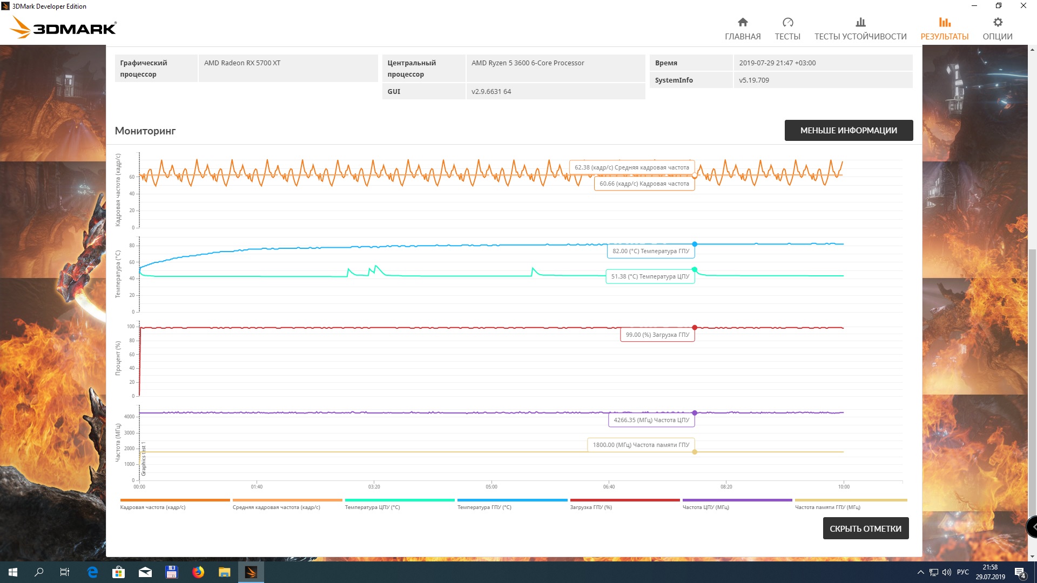Open the ГЛАВНАЯ home icon
The image size is (1037, 583).
[x=743, y=22]
